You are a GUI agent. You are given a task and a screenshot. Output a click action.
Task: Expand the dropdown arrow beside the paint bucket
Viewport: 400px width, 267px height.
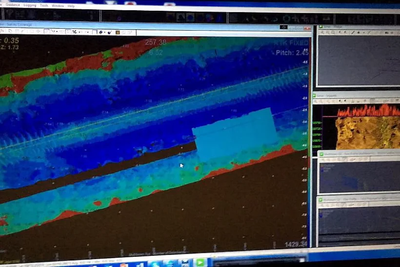tap(105, 32)
